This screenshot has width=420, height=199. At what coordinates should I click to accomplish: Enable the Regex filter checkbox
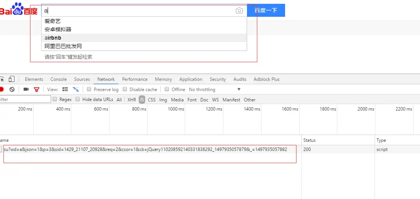[55, 99]
